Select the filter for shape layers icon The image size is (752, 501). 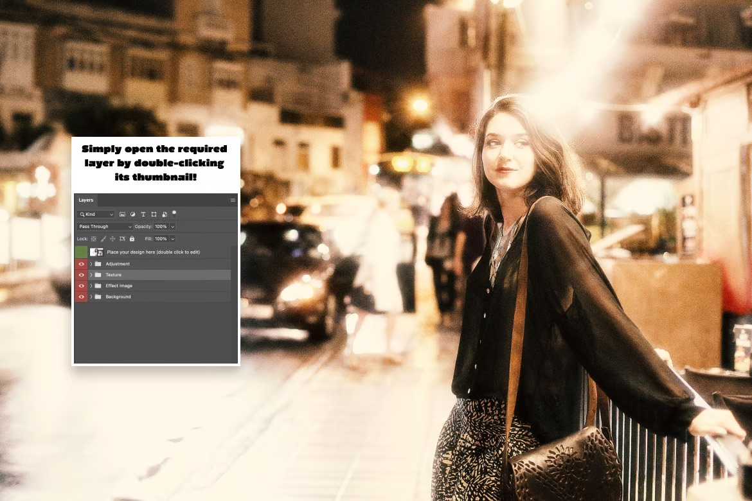[153, 214]
